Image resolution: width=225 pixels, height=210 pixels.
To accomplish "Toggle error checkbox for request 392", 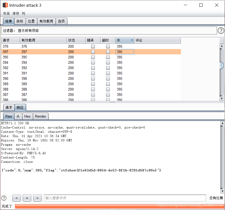I will pyautogui.click(x=93, y=68).
